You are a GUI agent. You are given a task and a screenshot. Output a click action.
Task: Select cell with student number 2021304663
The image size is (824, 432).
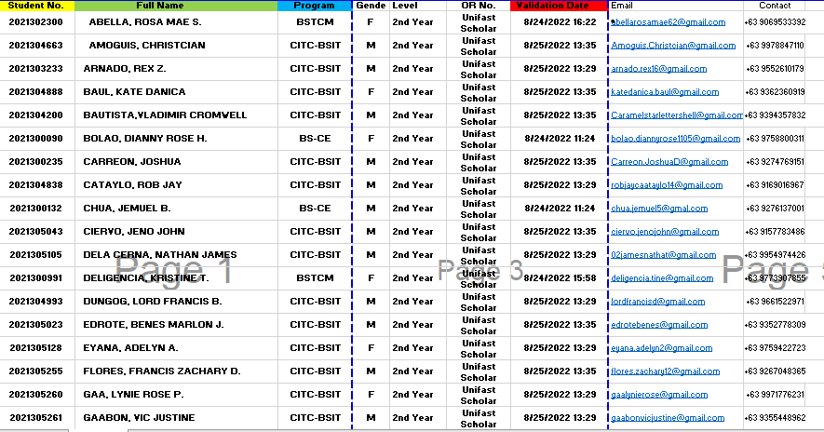35,46
